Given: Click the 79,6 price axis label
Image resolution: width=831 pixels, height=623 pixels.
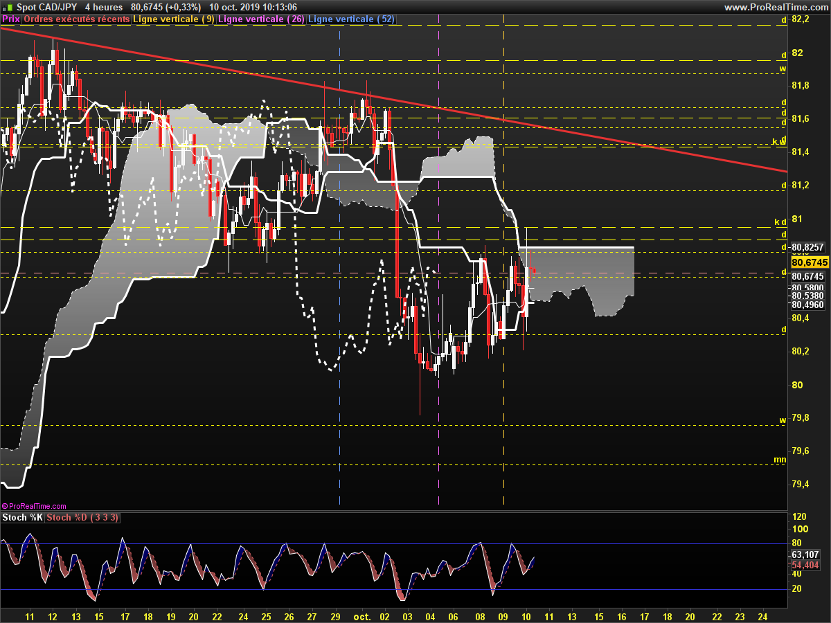Looking at the screenshot, I should point(801,451).
